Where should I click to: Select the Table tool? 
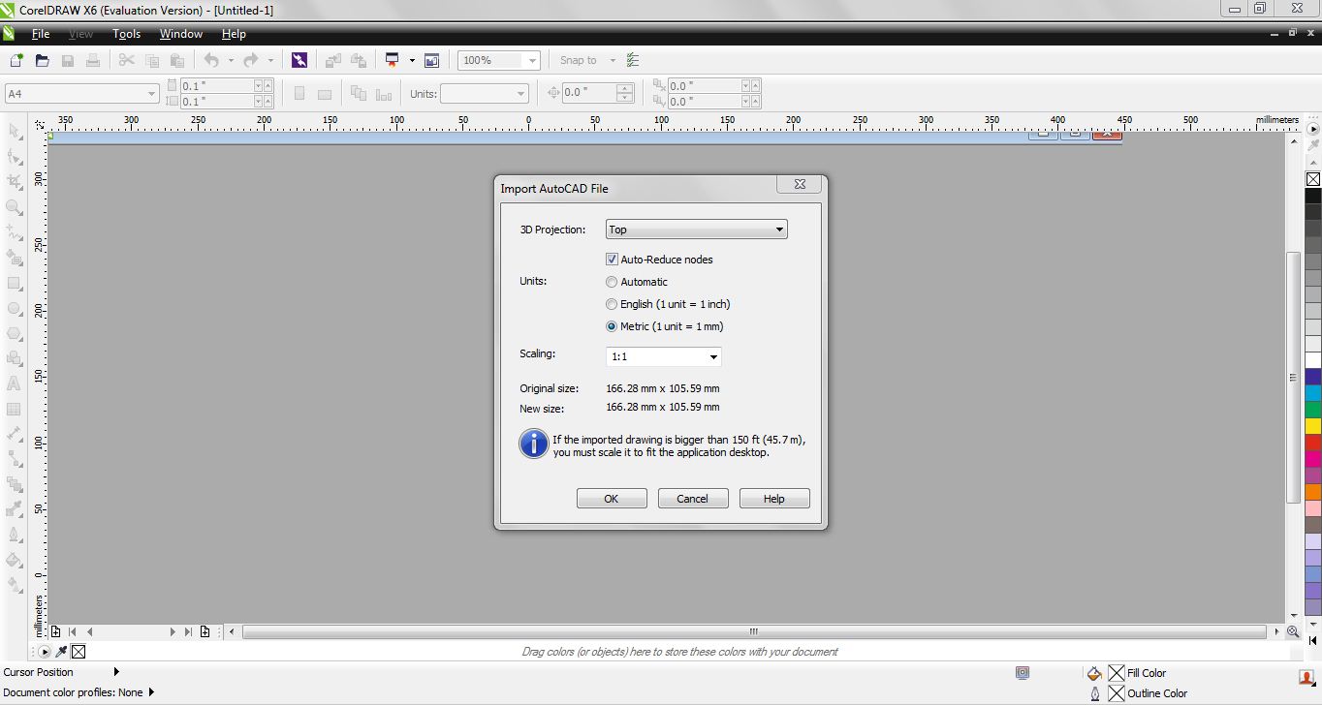tap(15, 409)
